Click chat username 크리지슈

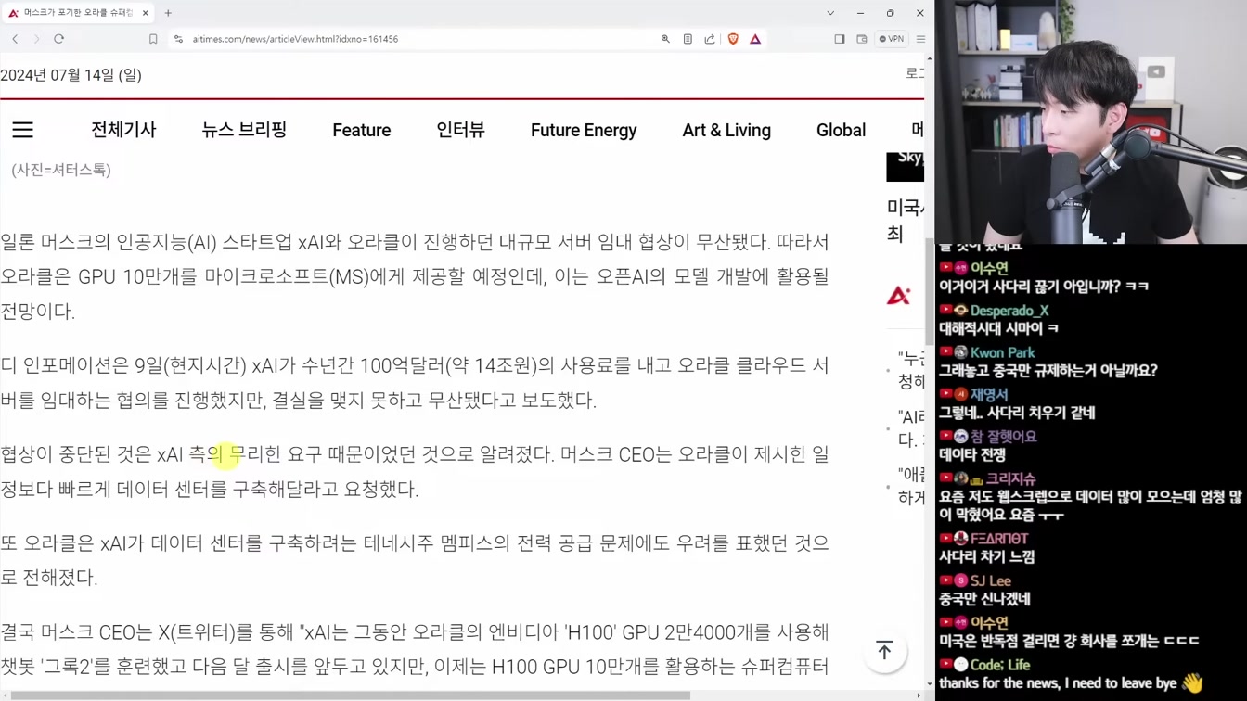[1010, 479]
